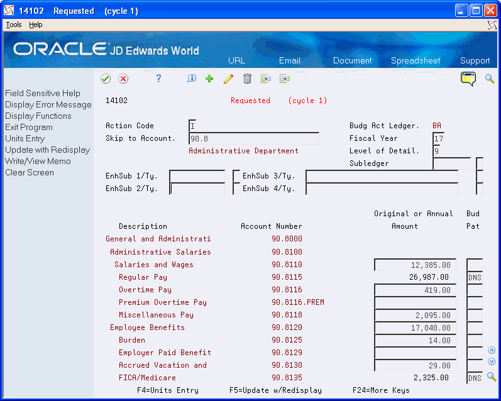501x401 pixels.
Task: Click the Fiscal Year field
Action: (x=438, y=138)
